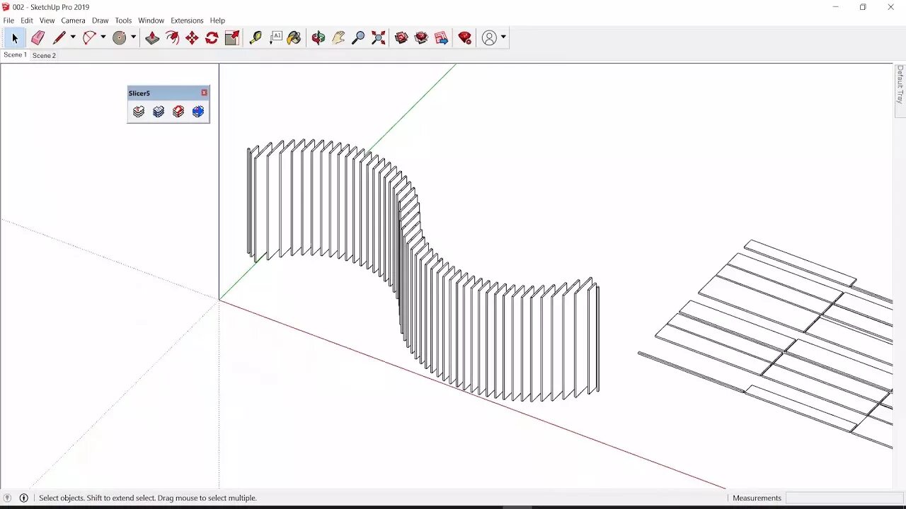Pick the pink Eraser tool

[38, 38]
